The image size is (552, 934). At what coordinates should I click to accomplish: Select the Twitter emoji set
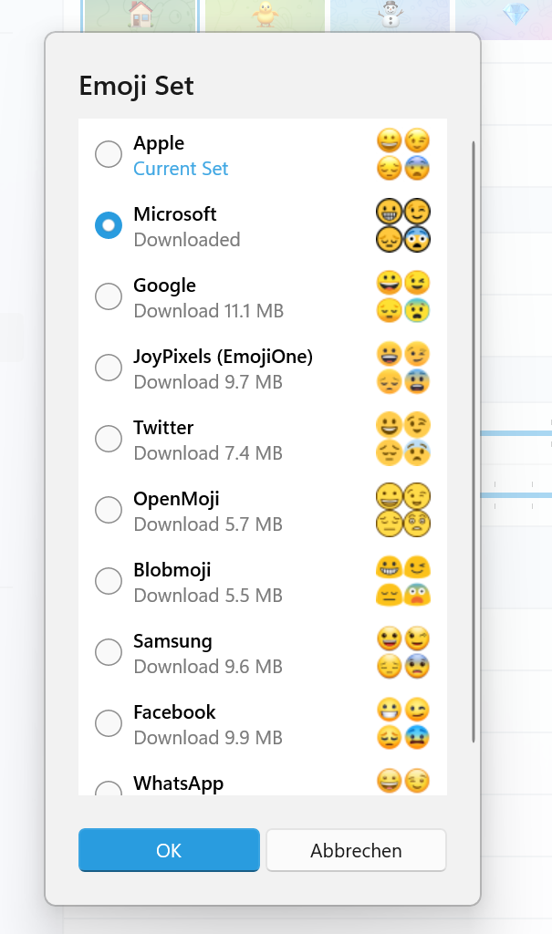[109, 438]
